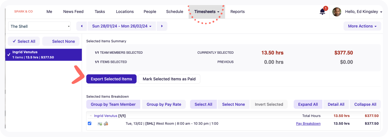The height and width of the screenshot is (137, 388).
Task: Open Reports page
Action: pyautogui.click(x=238, y=12)
